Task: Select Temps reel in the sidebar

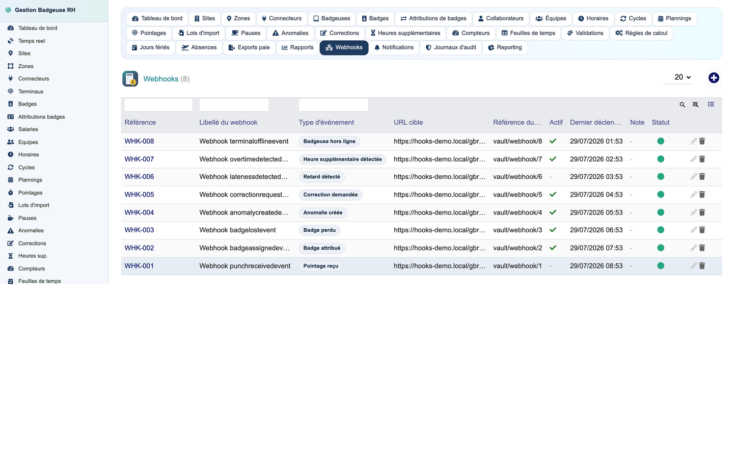Action: point(32,41)
